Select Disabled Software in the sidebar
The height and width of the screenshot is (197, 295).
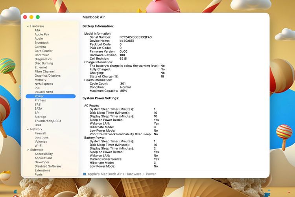coord(48,166)
